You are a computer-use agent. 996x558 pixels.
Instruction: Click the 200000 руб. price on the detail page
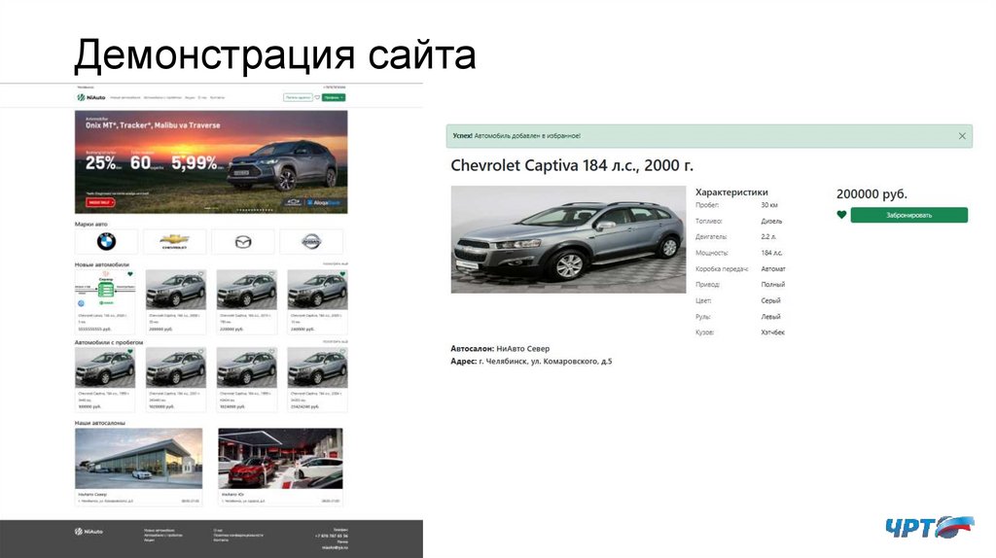pos(871,193)
